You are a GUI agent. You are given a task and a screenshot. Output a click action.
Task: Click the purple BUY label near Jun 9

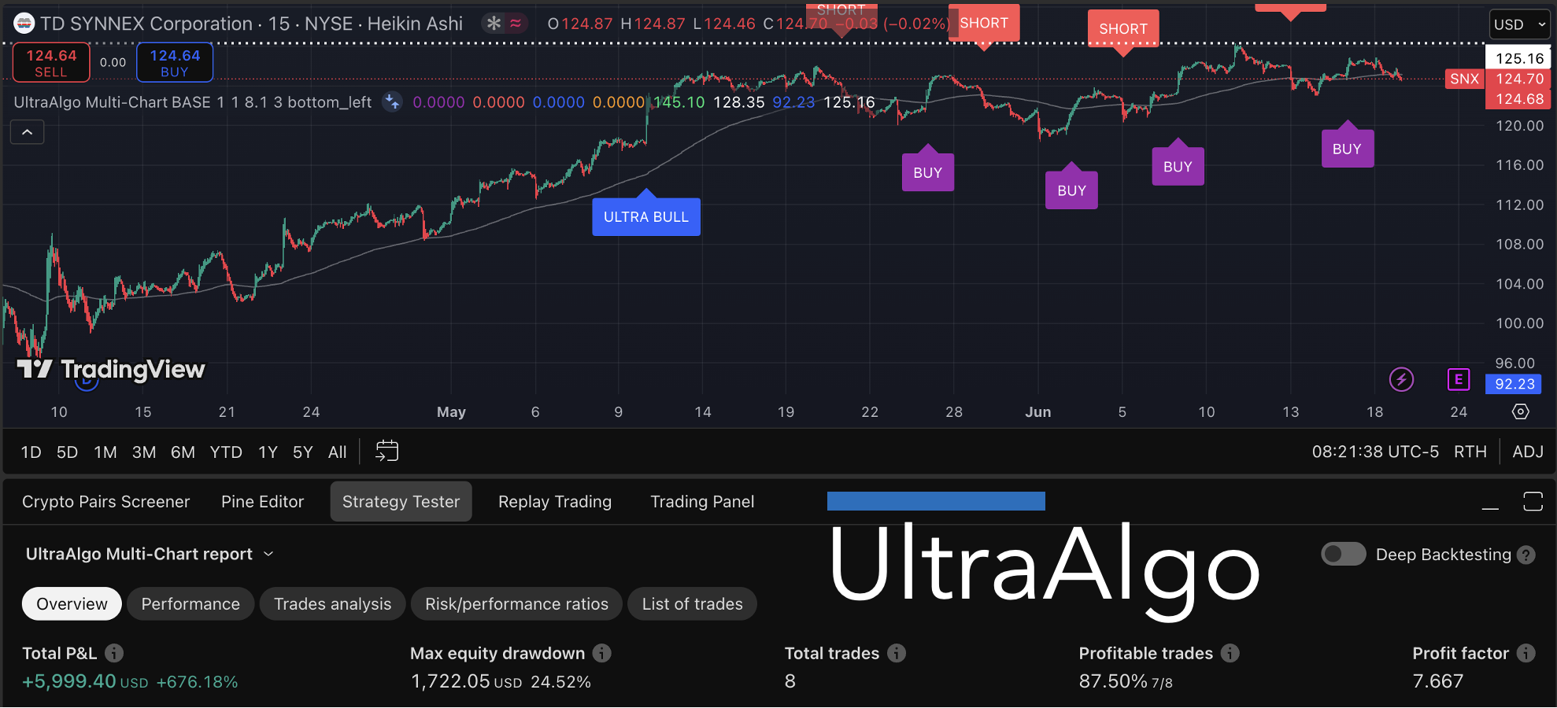(1178, 167)
